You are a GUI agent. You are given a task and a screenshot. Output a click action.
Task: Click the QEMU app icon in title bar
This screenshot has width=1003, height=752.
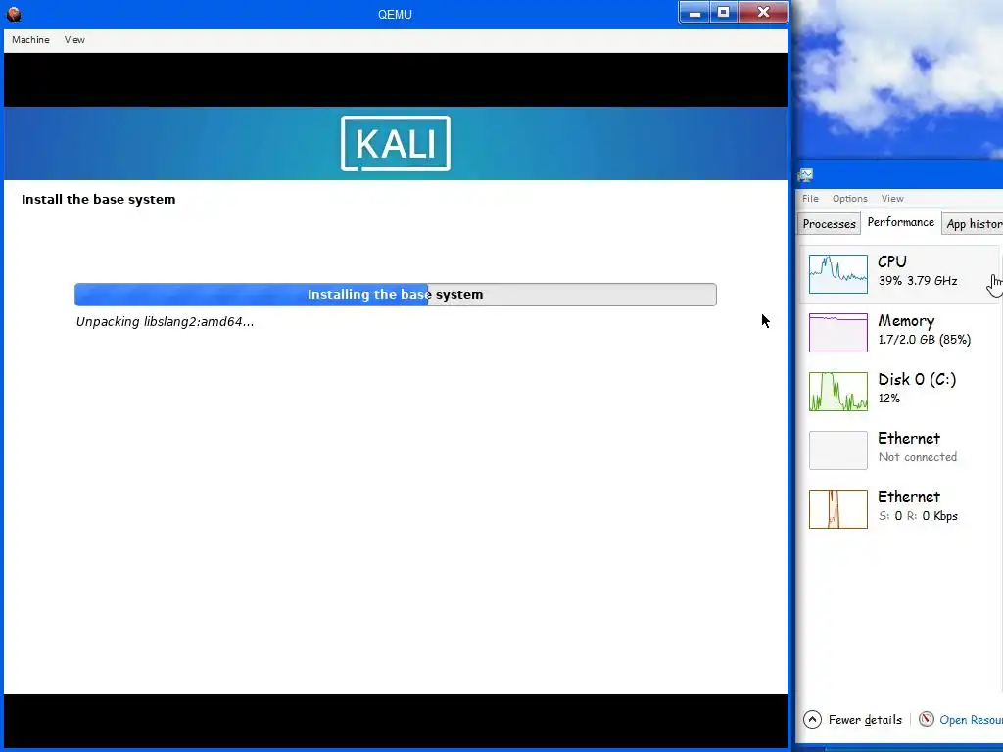[14, 14]
